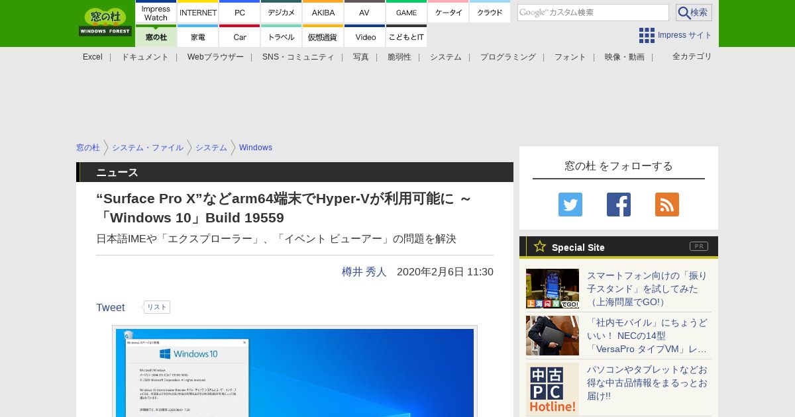Go to Windows breadcrumb link
Screen dimensions: 795x417
click(256, 148)
